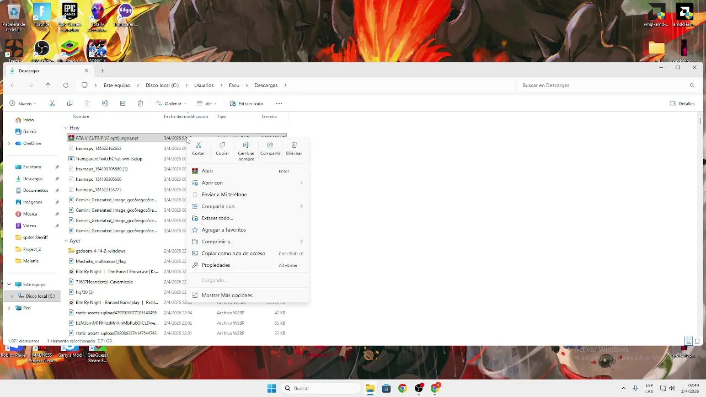Choose Abrir from the context menu

point(248,171)
